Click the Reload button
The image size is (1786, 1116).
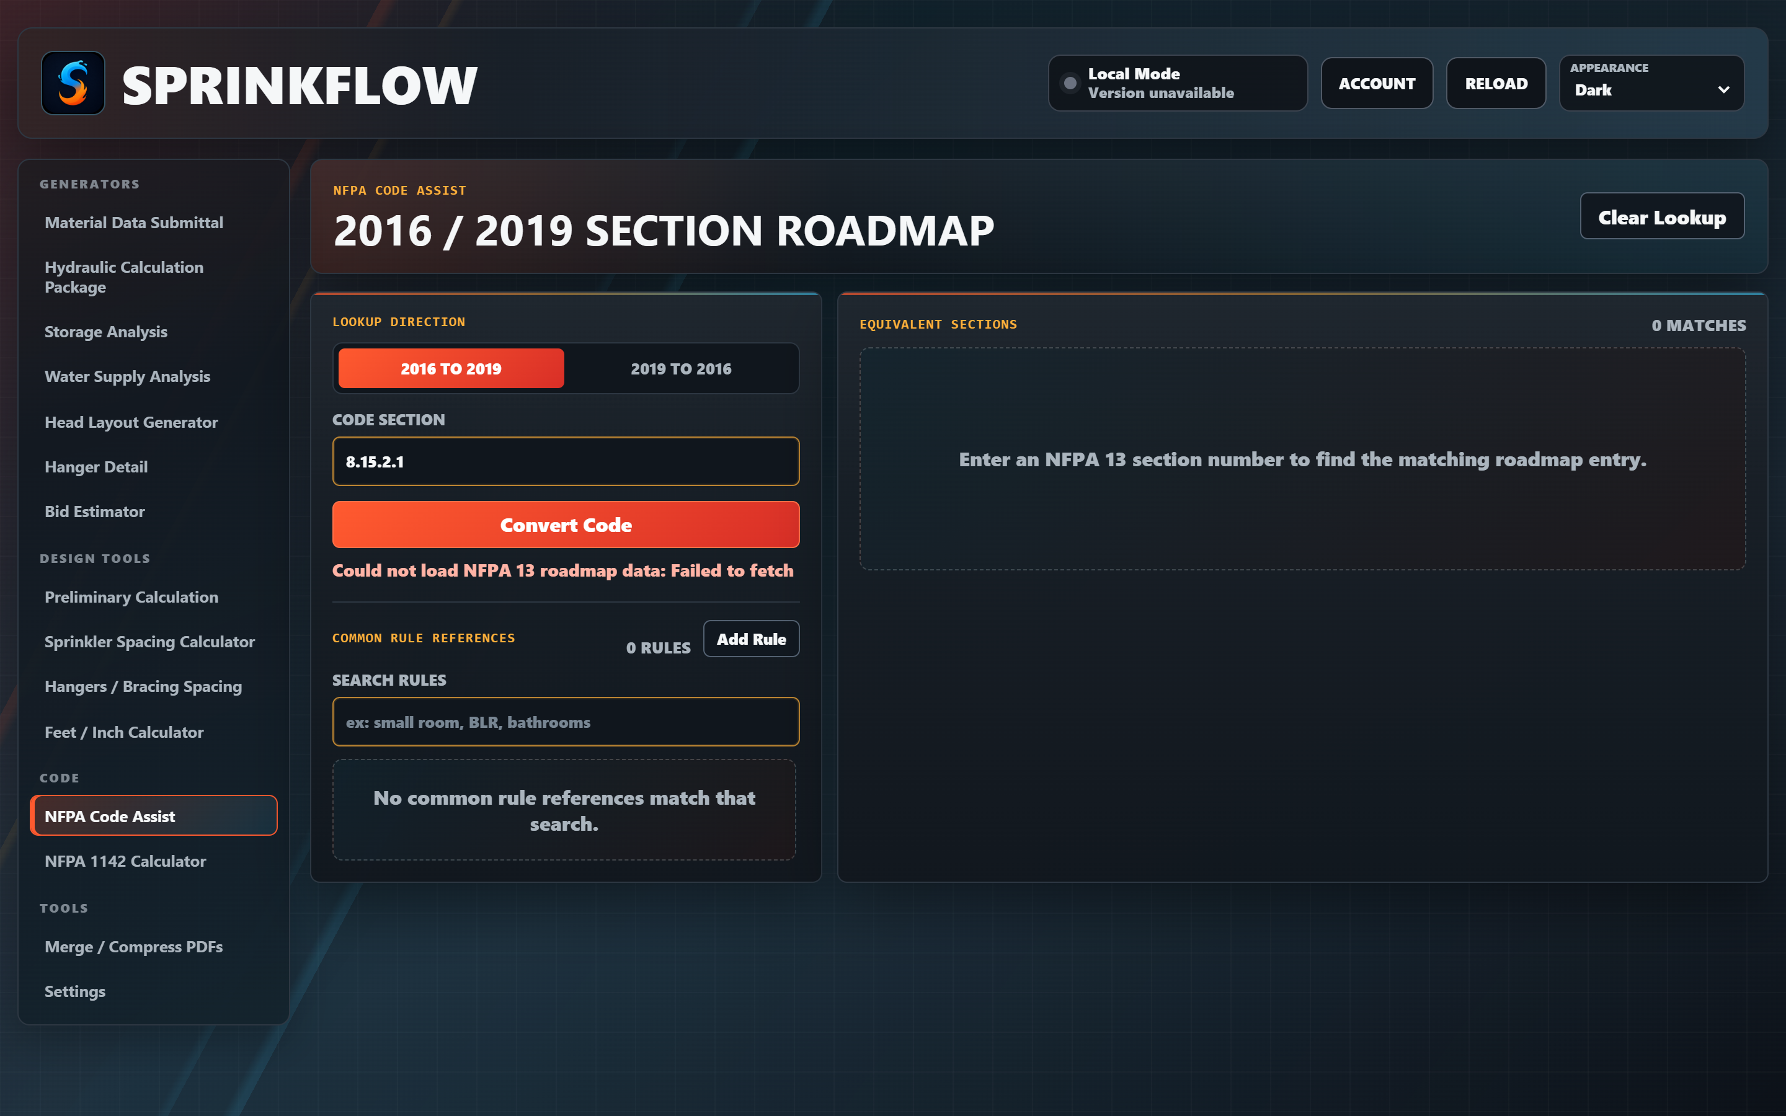(x=1496, y=84)
